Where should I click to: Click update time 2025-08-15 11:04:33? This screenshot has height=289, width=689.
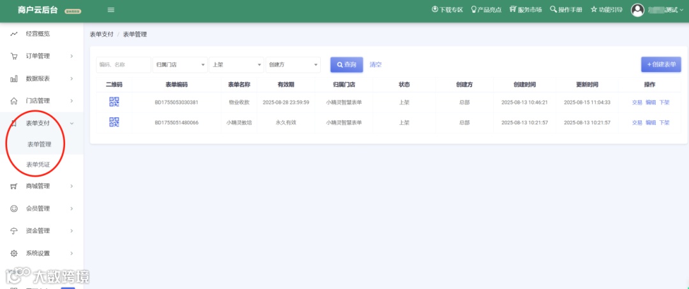[x=587, y=102]
